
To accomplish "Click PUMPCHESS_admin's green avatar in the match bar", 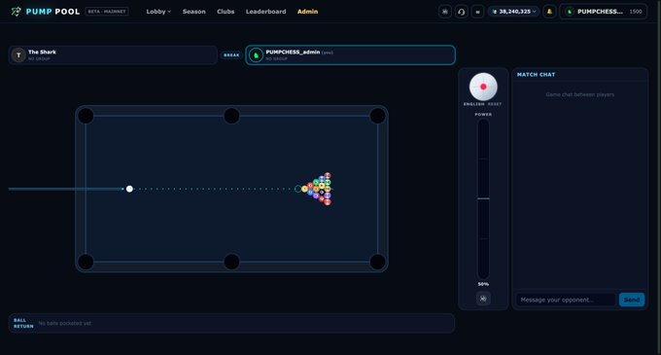I will tap(256, 55).
